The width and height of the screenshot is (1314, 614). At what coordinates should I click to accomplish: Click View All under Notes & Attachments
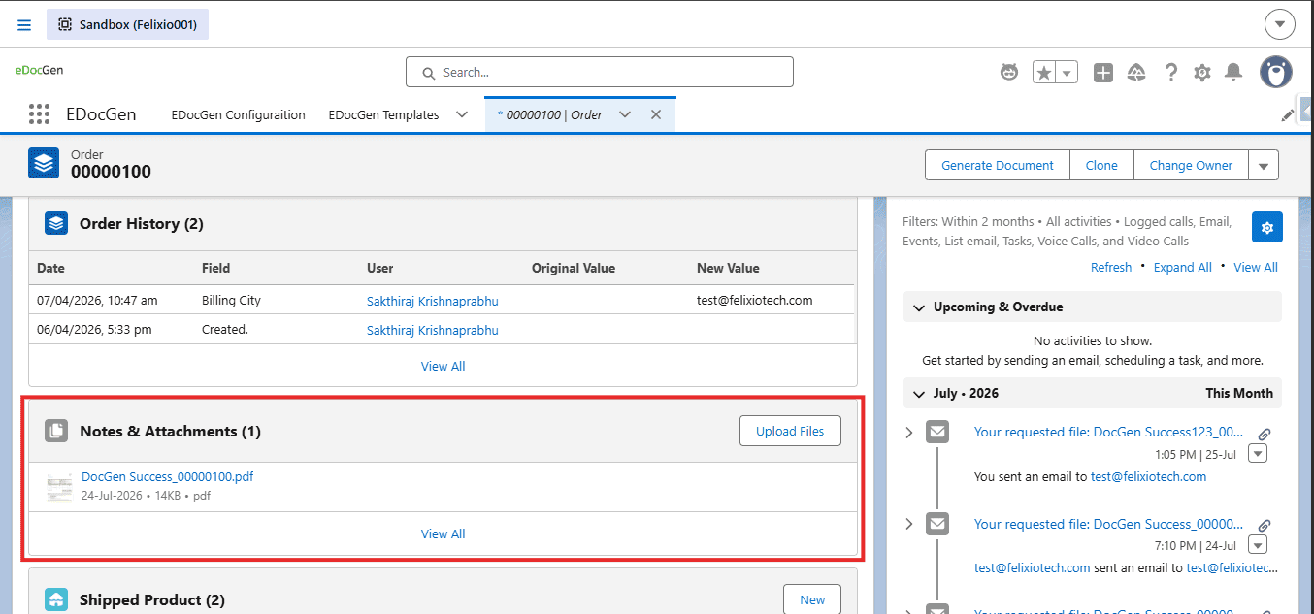(443, 533)
